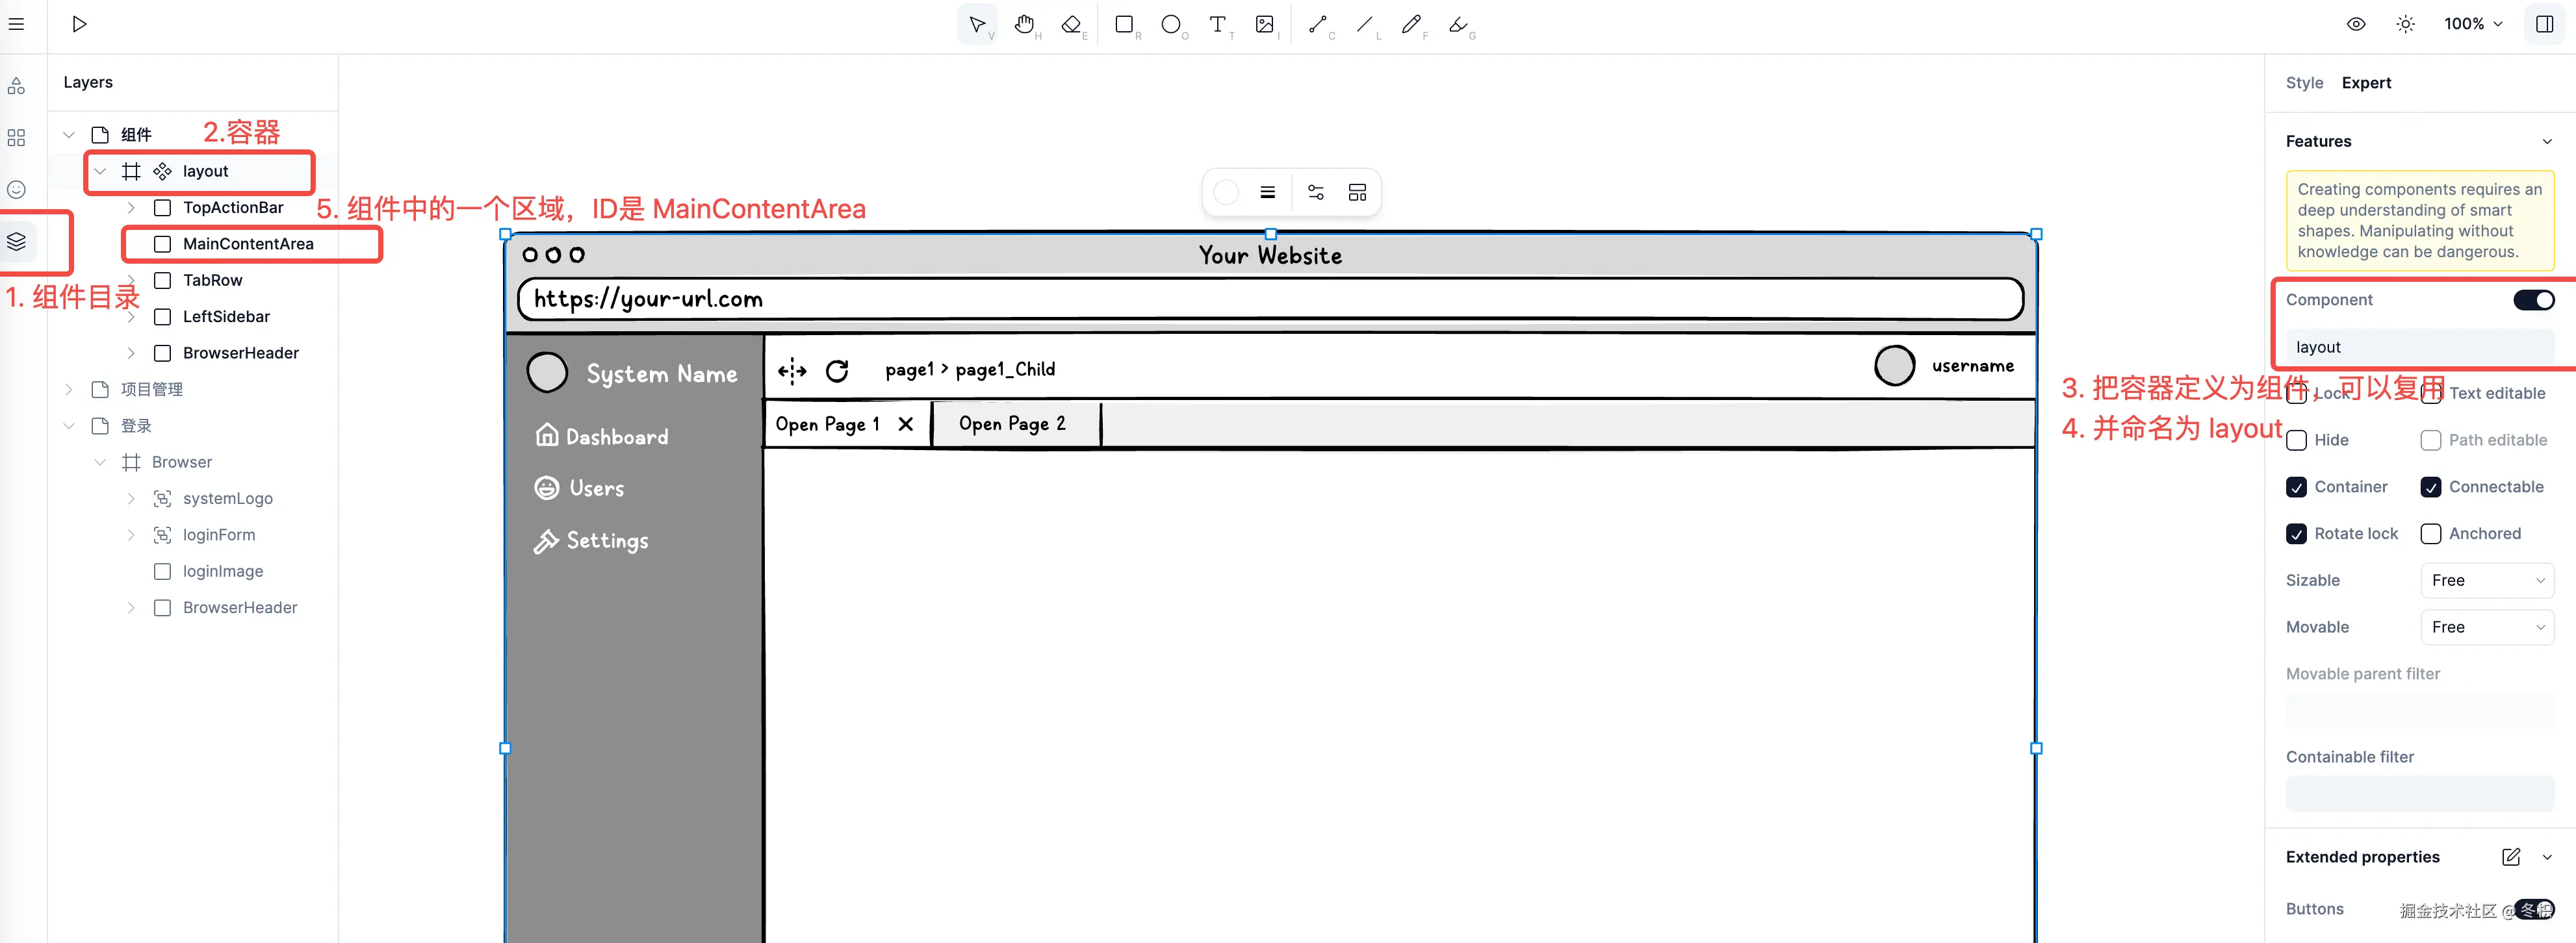Focus the Movable parent filter field
This screenshot has height=943, width=2576.
click(2420, 711)
